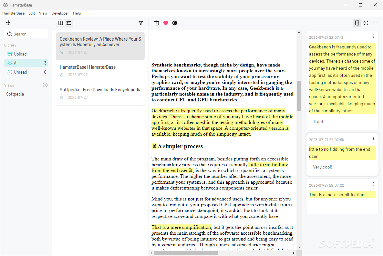383x256 pixels.
Task: Click highlighted 'That is a mere simplification' in article
Action: pos(181,227)
